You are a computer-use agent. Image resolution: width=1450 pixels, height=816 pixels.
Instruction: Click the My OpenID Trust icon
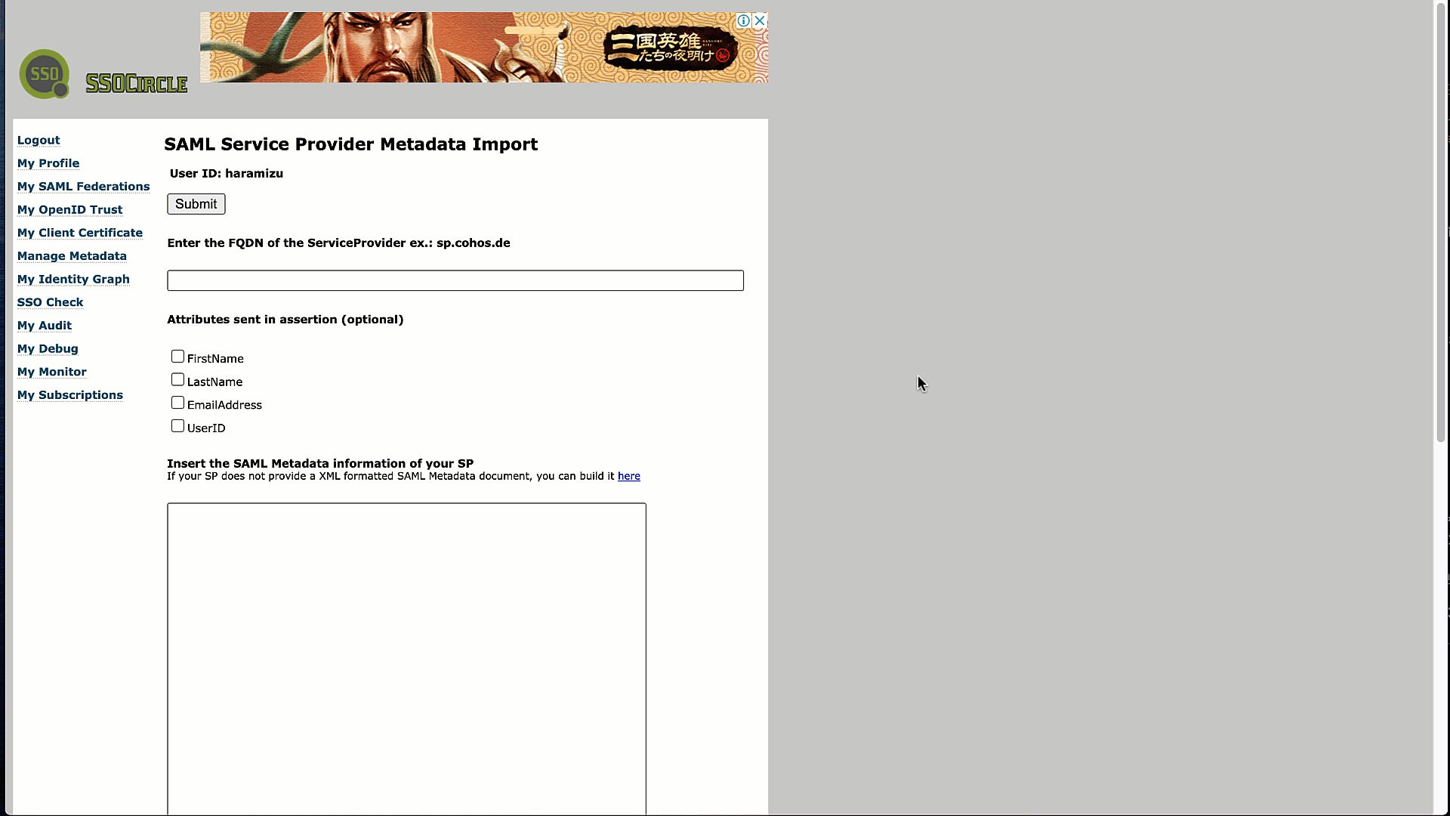click(x=69, y=209)
